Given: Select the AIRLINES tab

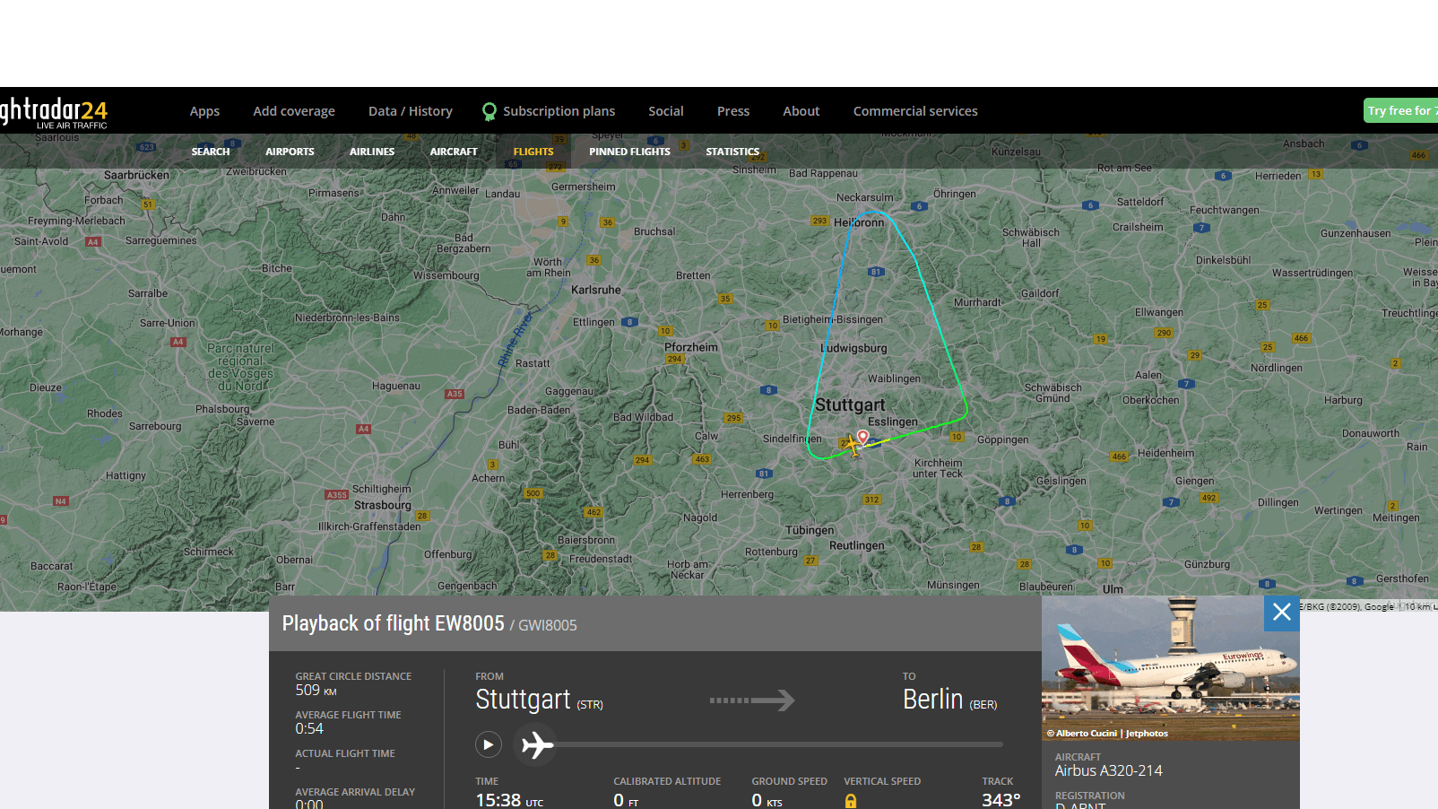Looking at the screenshot, I should [x=372, y=152].
